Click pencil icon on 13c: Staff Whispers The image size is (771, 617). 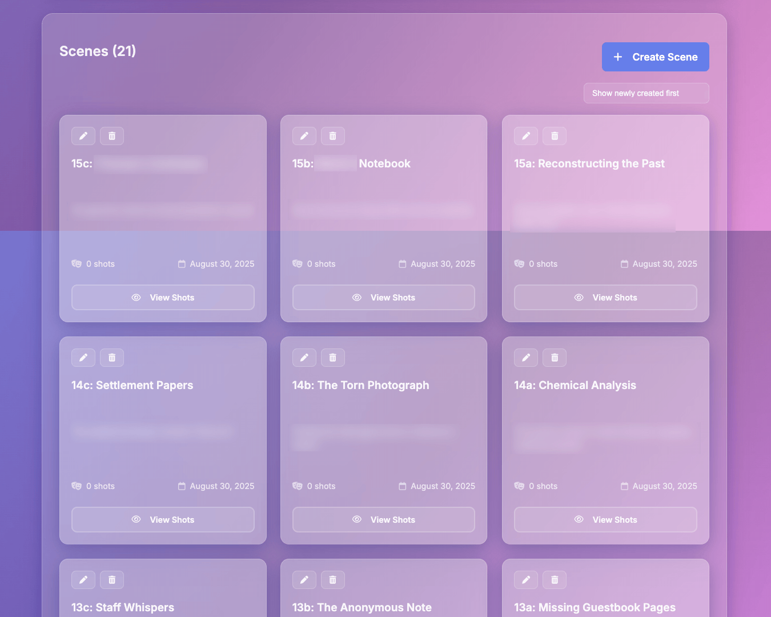pos(83,580)
